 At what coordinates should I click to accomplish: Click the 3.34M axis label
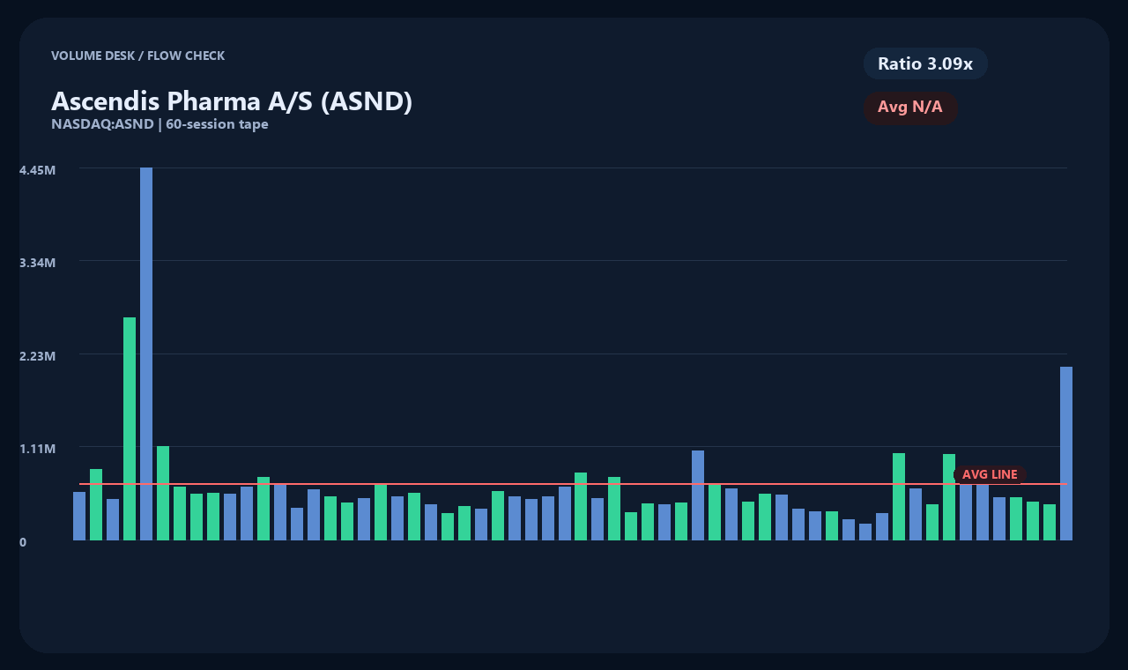click(x=37, y=263)
